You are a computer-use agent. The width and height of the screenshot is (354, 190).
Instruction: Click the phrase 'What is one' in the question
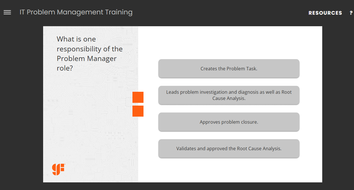click(x=76, y=39)
